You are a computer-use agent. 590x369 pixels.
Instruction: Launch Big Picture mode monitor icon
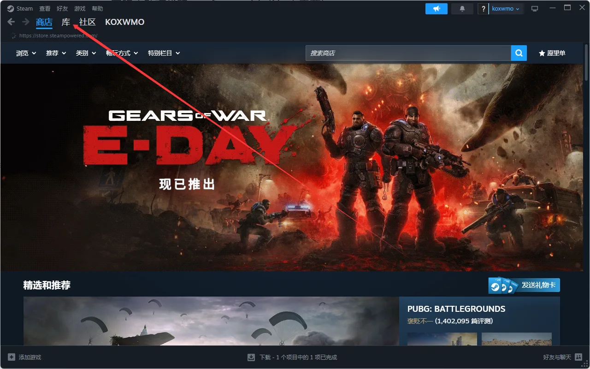coord(535,9)
